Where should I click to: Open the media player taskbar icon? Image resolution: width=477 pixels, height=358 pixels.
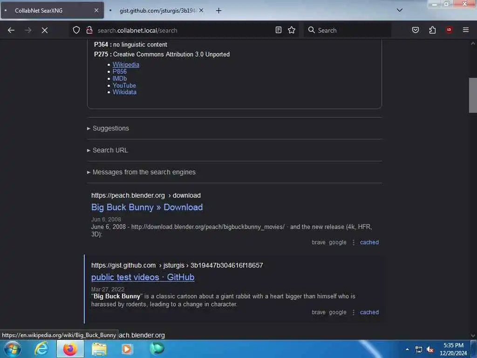click(x=127, y=349)
